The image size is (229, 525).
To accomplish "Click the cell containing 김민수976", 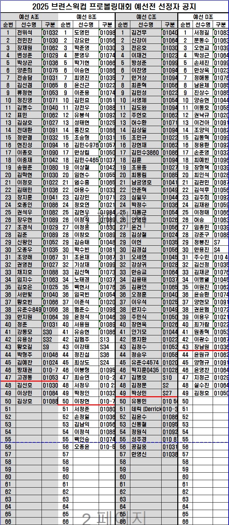I will [86, 145].
